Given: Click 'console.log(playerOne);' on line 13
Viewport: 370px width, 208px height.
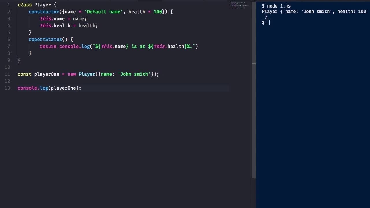Looking at the screenshot, I should pyautogui.click(x=49, y=88).
